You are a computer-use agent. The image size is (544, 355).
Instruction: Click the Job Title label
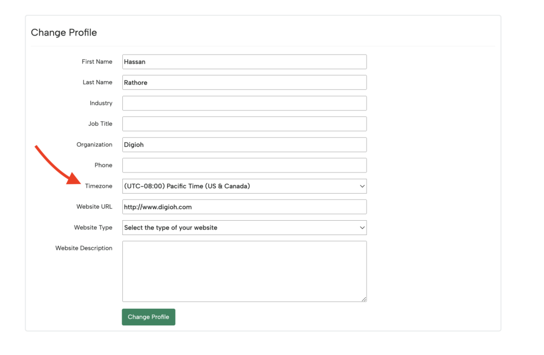coord(100,124)
